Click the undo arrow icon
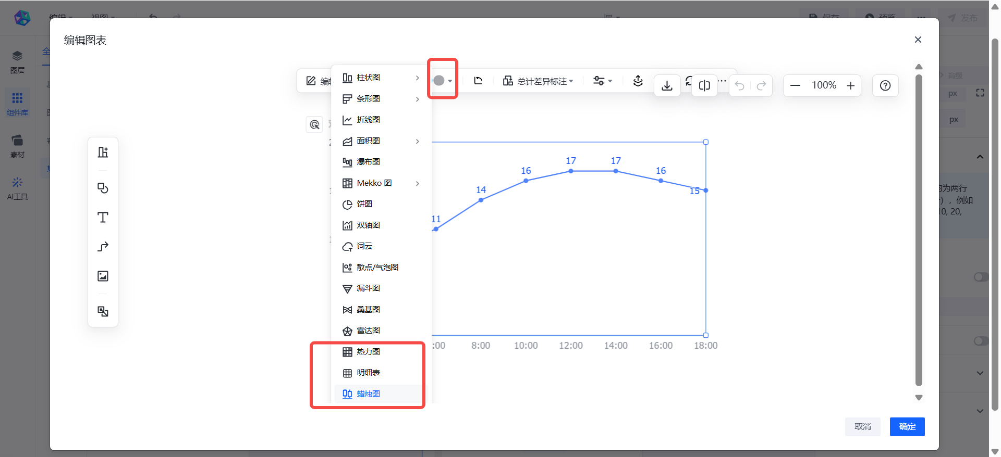This screenshot has height=457, width=1001. (x=739, y=85)
